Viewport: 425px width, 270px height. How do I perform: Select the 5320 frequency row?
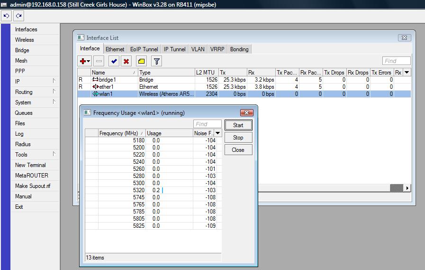[154, 190]
